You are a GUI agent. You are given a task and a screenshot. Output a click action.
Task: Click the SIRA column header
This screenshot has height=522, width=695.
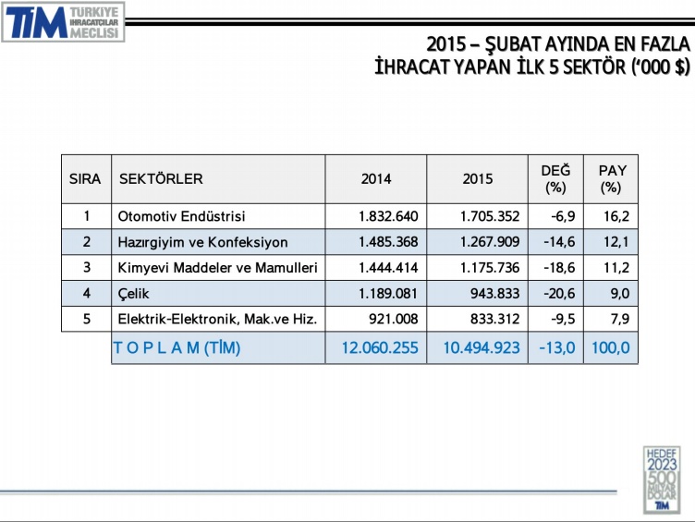85,179
